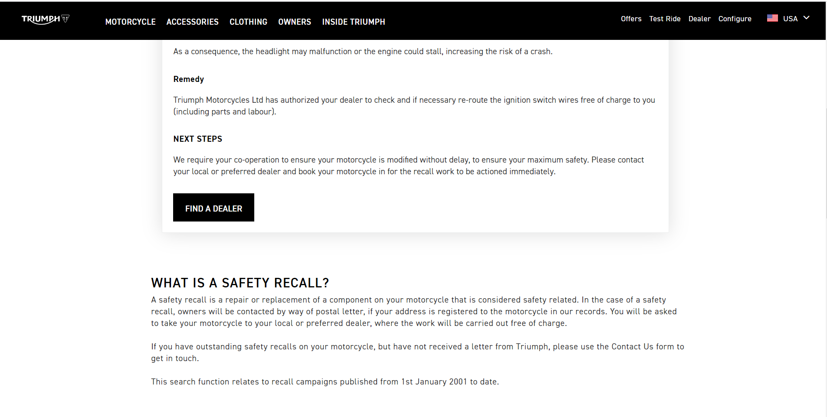Click the US flag icon
Viewport: 827px width, 417px height.
772,18
